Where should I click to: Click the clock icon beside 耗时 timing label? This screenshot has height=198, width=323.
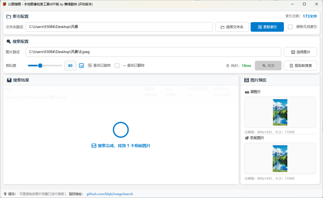228,65
